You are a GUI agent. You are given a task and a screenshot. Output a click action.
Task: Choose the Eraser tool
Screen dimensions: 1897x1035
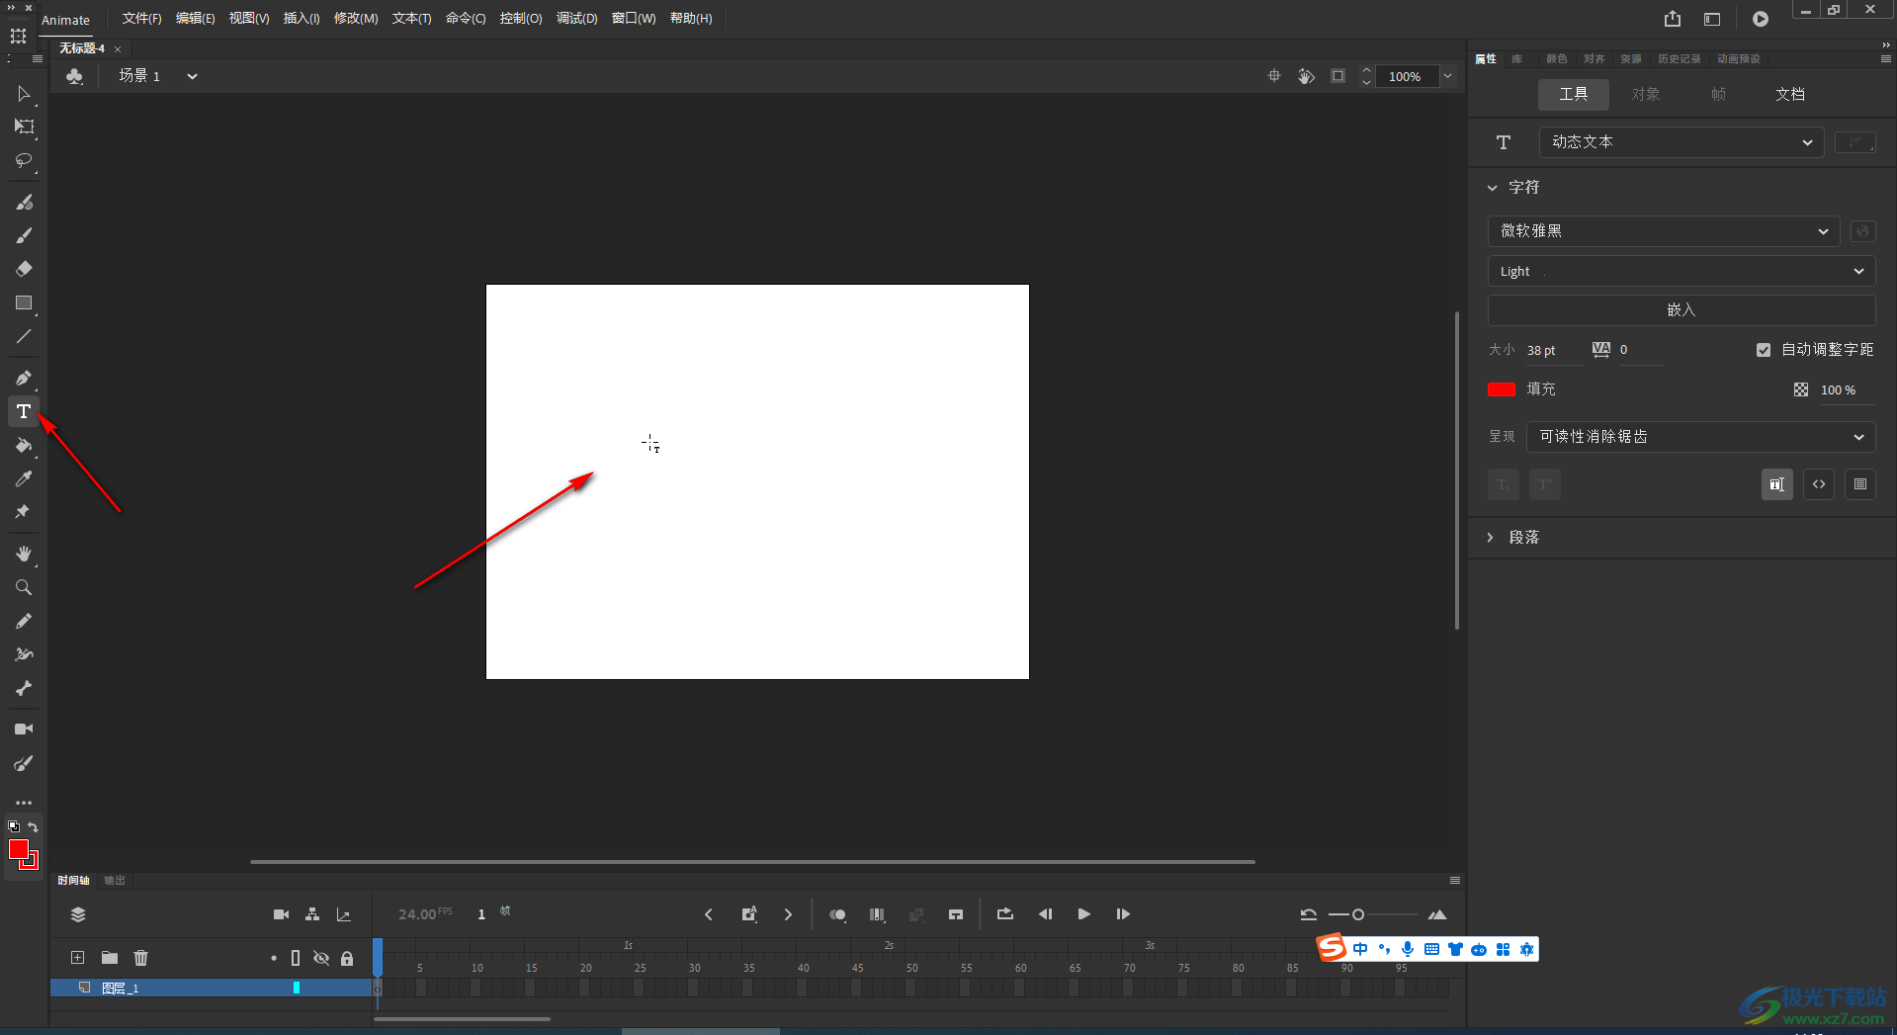click(x=24, y=269)
